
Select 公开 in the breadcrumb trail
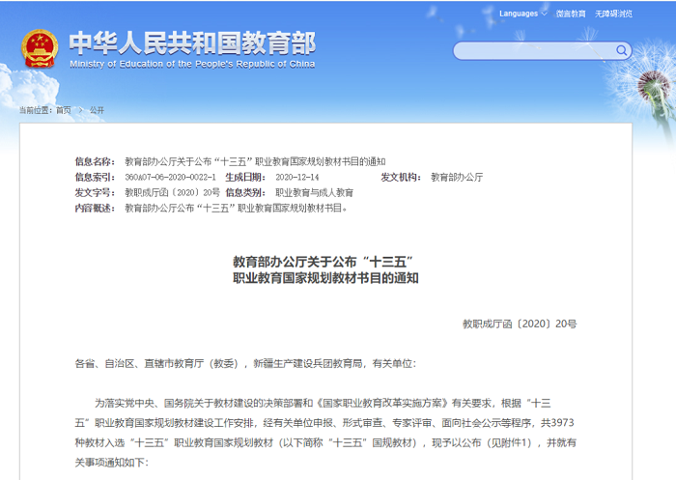coord(97,110)
